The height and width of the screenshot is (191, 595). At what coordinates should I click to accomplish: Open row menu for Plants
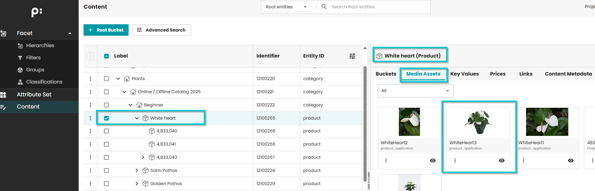click(90, 79)
